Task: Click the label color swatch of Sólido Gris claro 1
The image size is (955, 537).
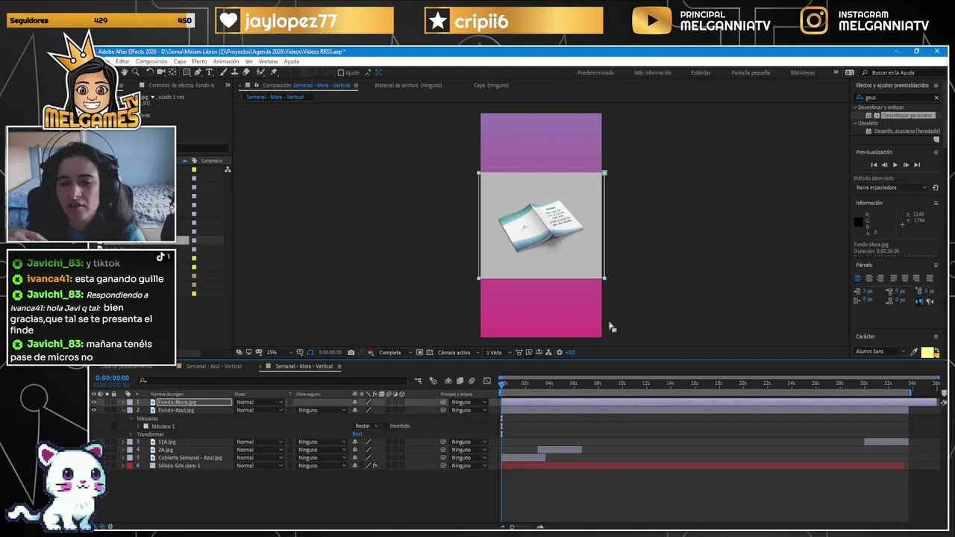Action: [x=130, y=465]
